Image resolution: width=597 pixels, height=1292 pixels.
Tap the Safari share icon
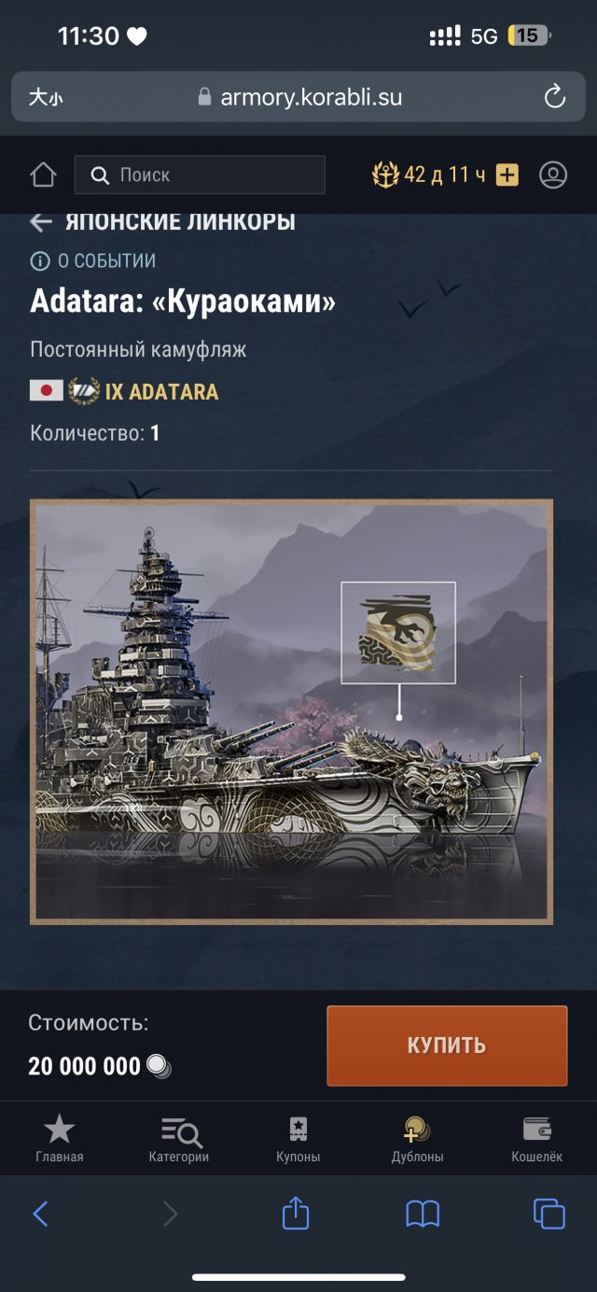[x=296, y=1212]
